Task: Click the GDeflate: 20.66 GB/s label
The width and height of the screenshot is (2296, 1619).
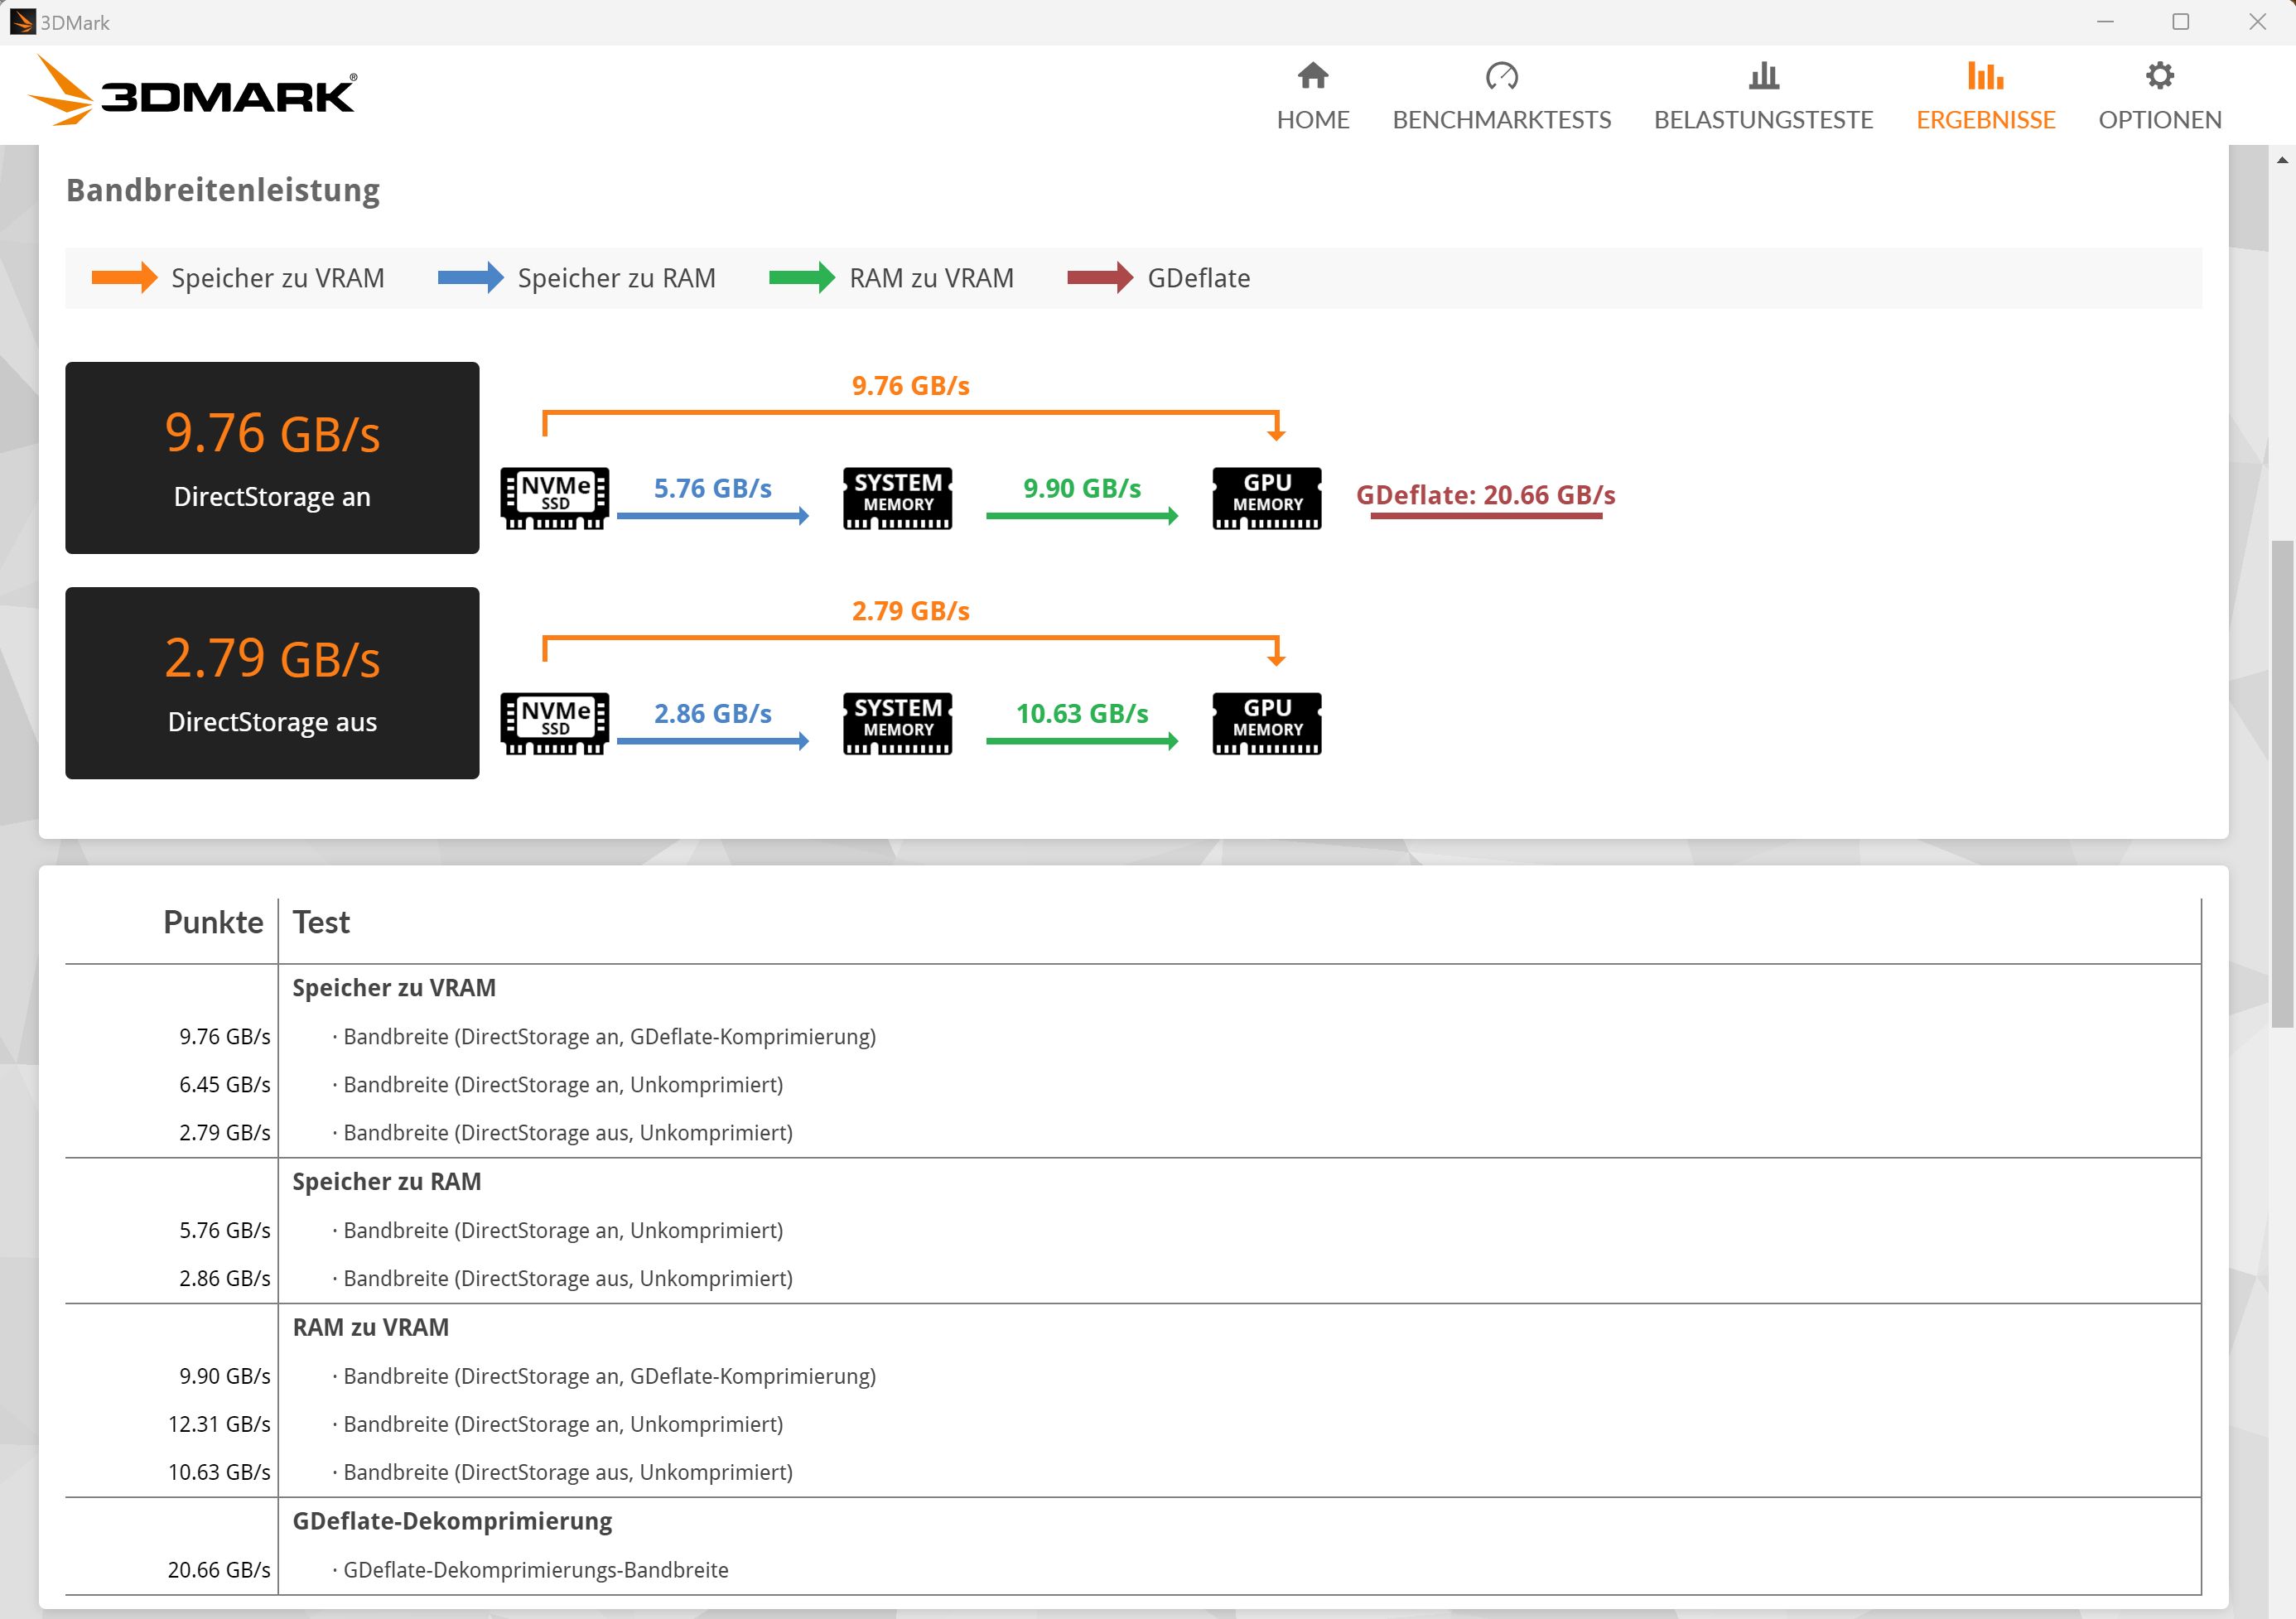Action: pyautogui.click(x=1485, y=495)
